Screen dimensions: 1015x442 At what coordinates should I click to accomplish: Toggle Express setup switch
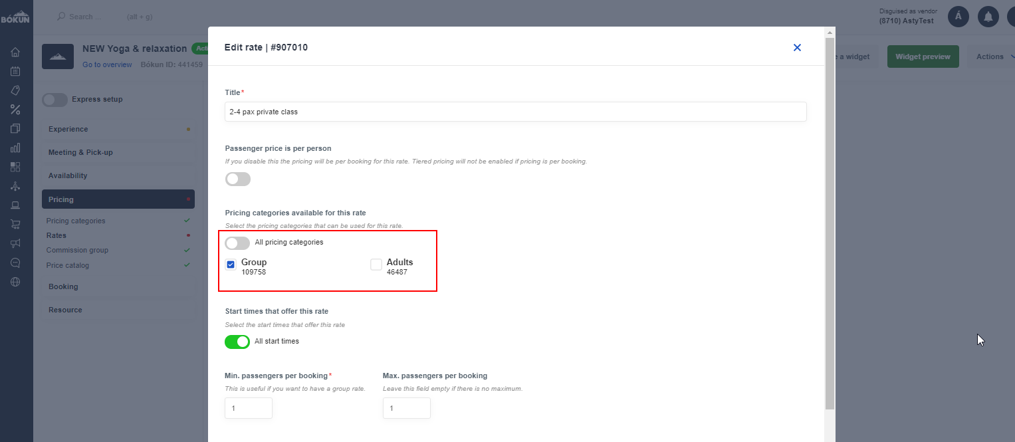click(55, 100)
